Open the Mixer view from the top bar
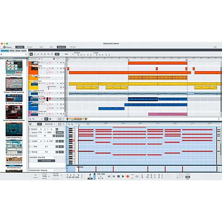 pyautogui.click(x=41, y=47)
